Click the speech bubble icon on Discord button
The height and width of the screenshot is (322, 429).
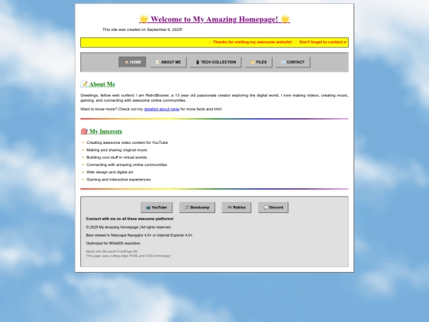(266, 208)
